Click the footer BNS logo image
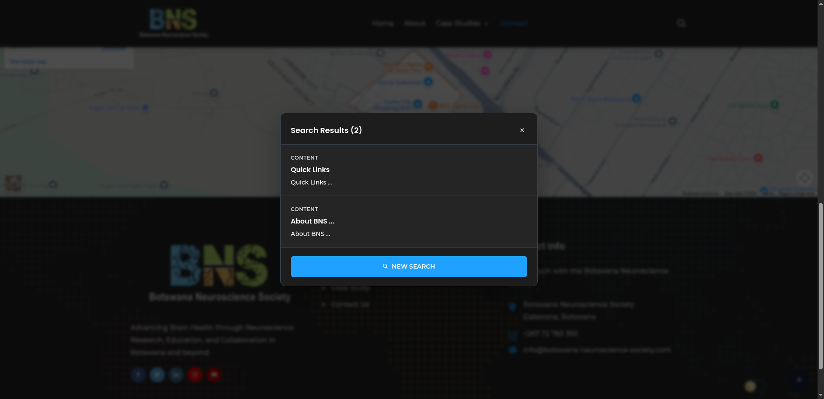 (219, 266)
